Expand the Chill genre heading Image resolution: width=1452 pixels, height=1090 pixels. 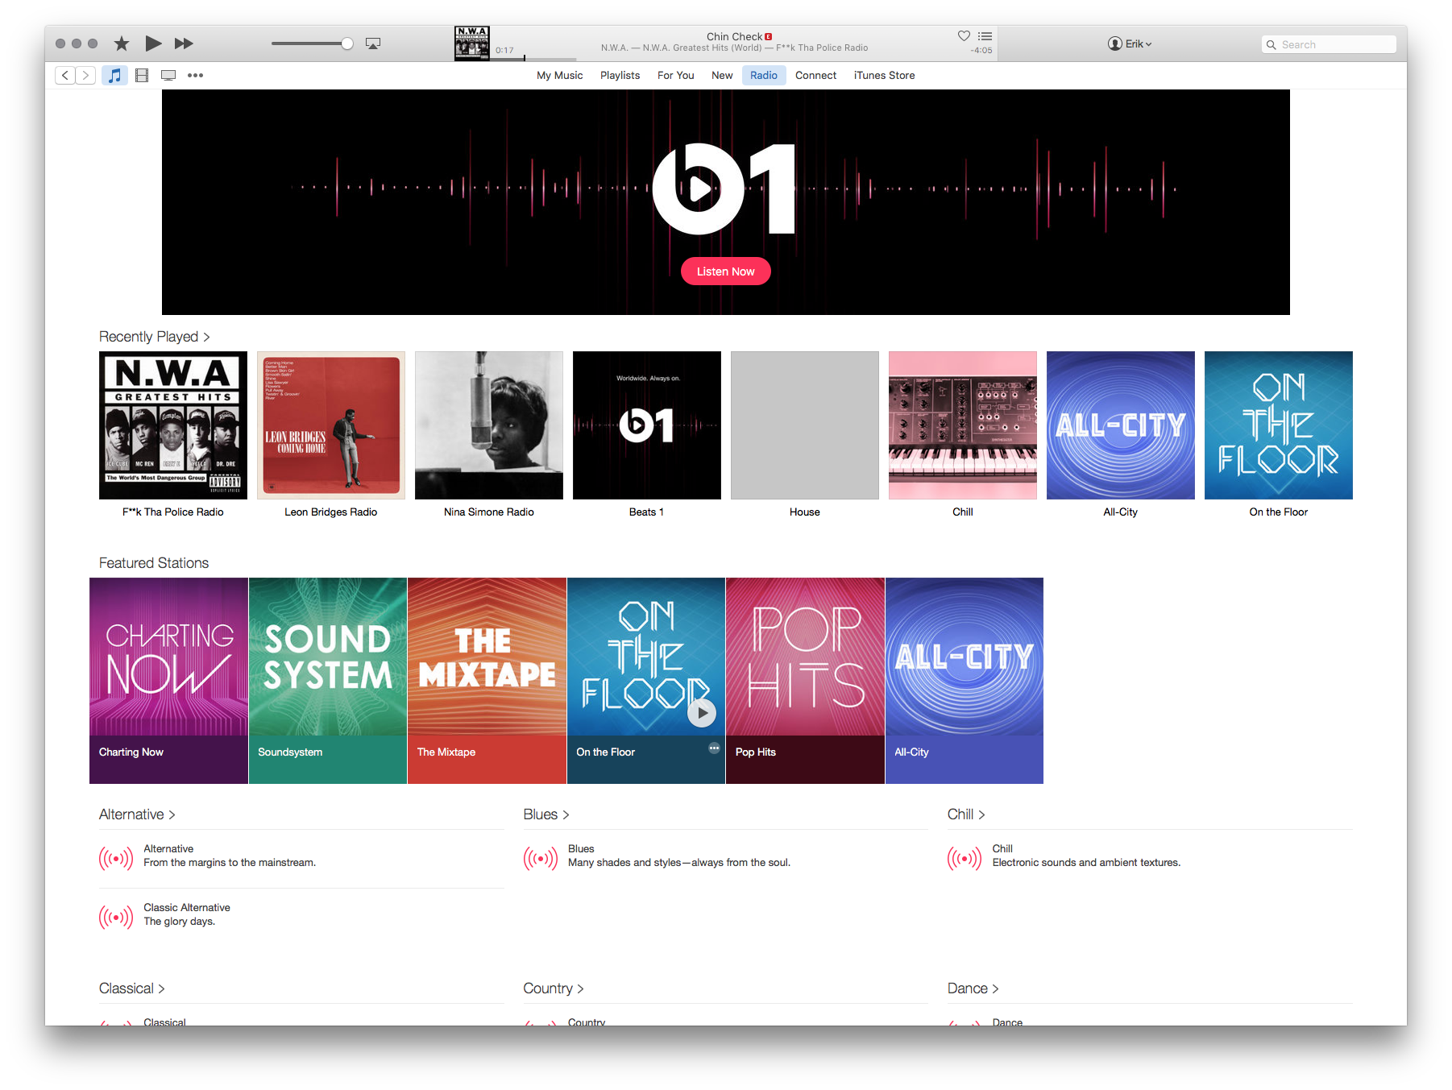coord(966,814)
